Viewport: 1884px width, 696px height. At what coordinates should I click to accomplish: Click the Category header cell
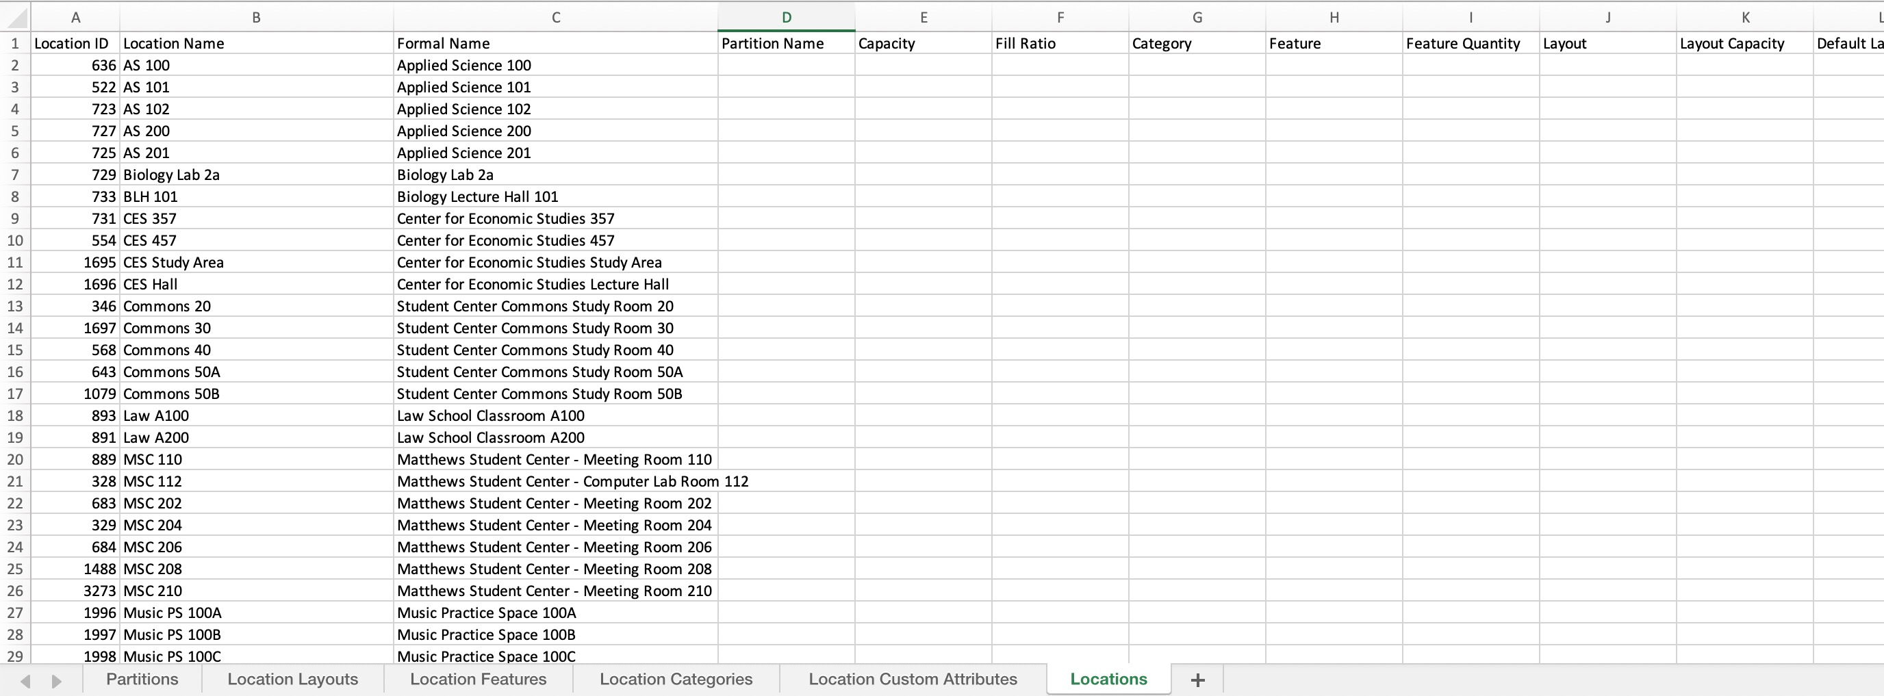[x=1197, y=43]
